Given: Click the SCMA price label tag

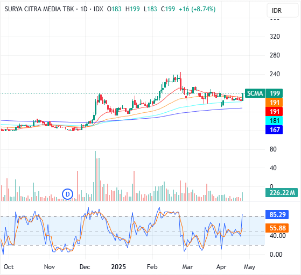Looking at the screenshot, I should point(255,93).
